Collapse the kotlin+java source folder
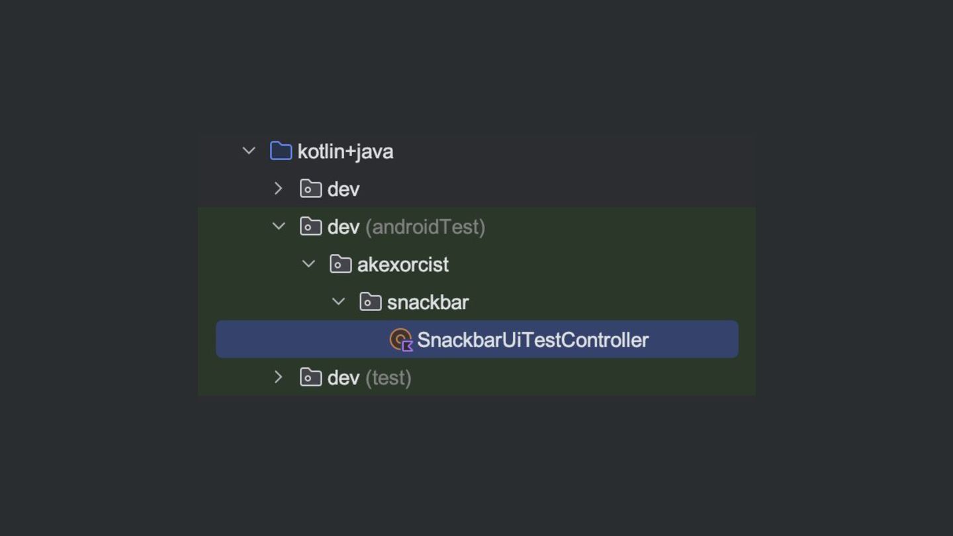This screenshot has width=953, height=536. coord(249,151)
